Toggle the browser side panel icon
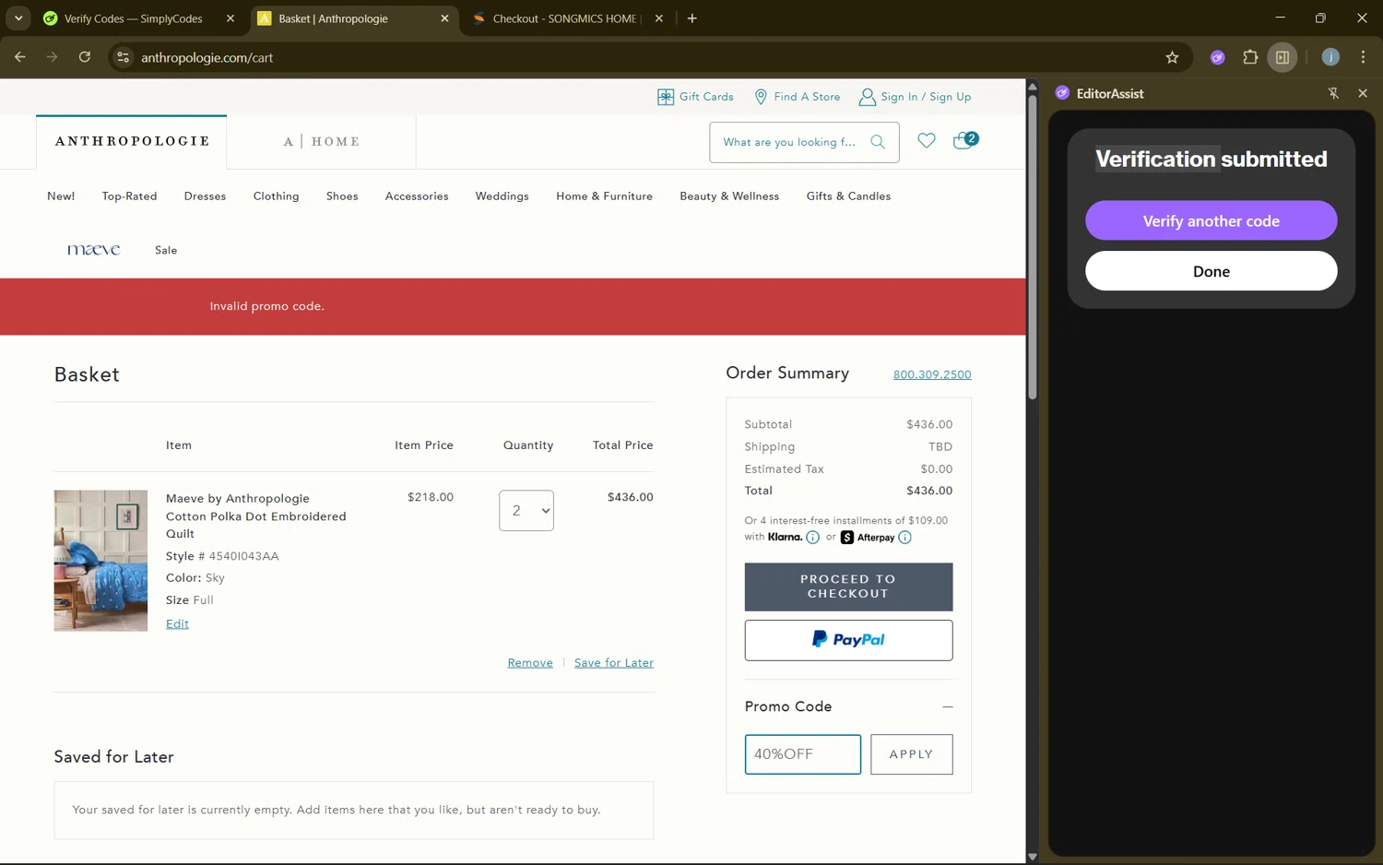The height and width of the screenshot is (865, 1383). coord(1283,57)
